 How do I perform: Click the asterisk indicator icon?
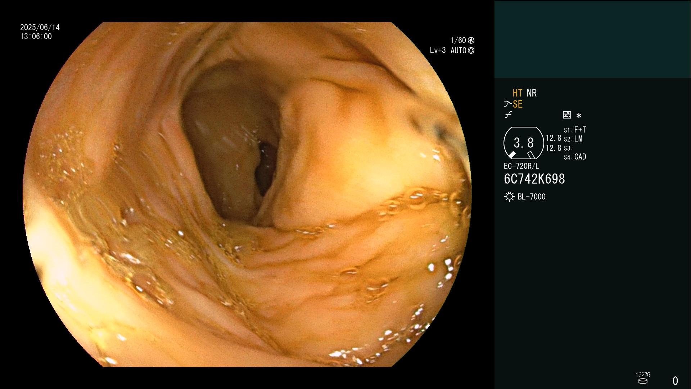pos(579,116)
